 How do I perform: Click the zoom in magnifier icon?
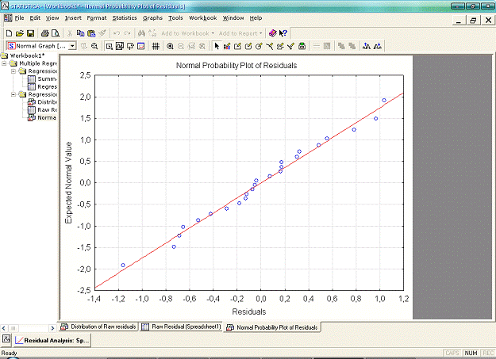click(x=170, y=47)
